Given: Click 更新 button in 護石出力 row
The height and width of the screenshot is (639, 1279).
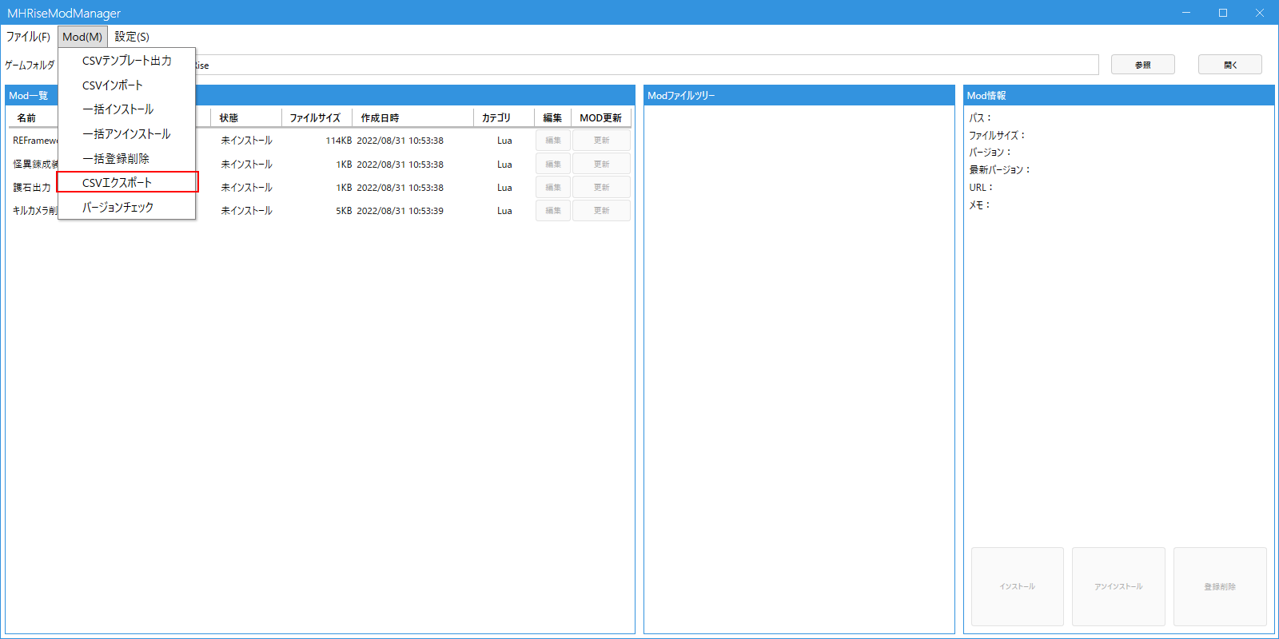Looking at the screenshot, I should tap(602, 187).
